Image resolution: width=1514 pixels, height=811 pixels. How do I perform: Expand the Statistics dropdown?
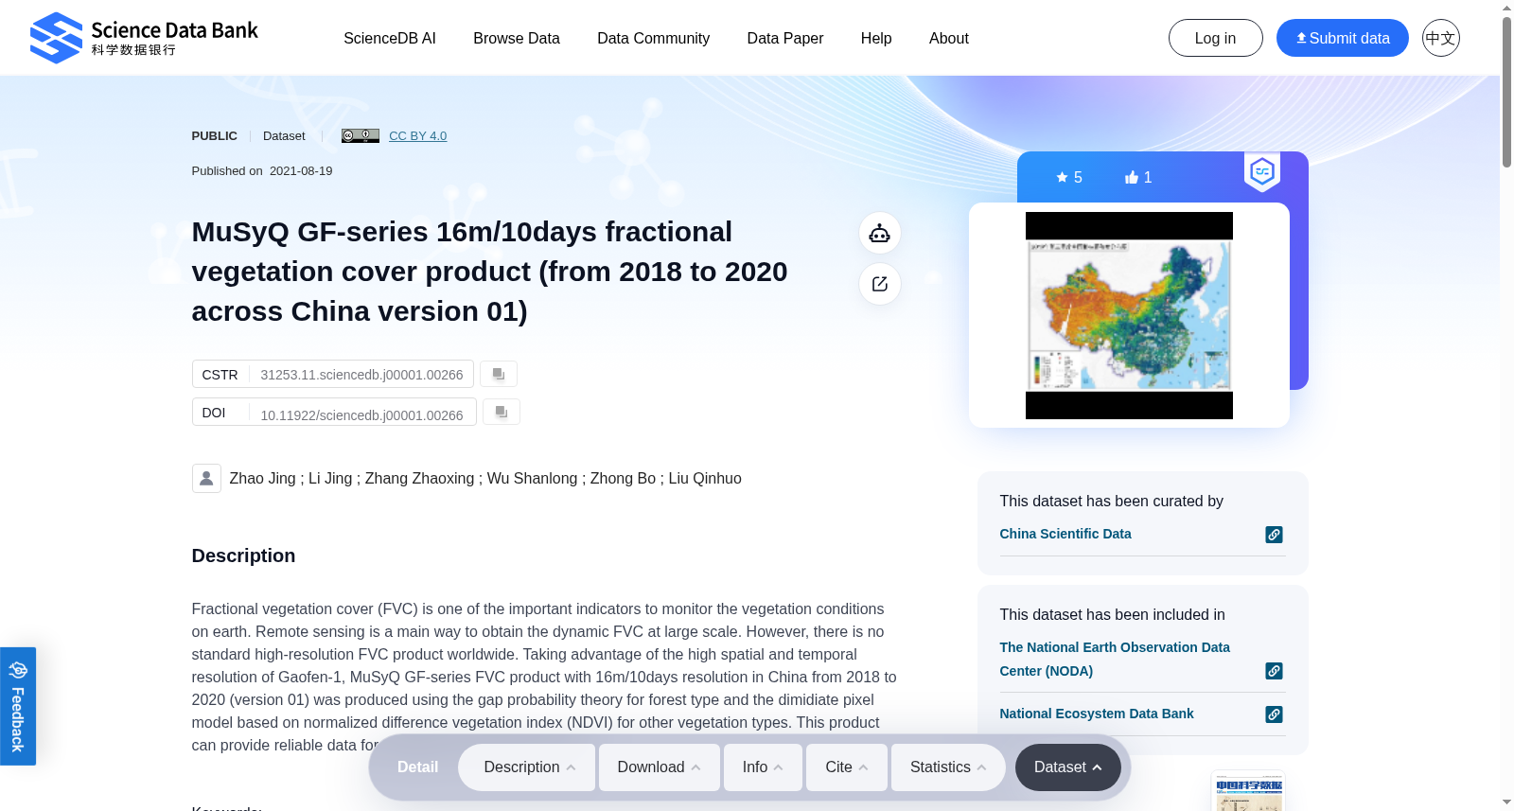pyautogui.click(x=948, y=767)
